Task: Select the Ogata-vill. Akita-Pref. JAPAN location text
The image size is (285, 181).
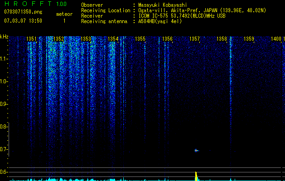Action: 202,10
